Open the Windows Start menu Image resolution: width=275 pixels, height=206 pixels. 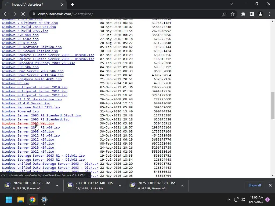click(9, 200)
